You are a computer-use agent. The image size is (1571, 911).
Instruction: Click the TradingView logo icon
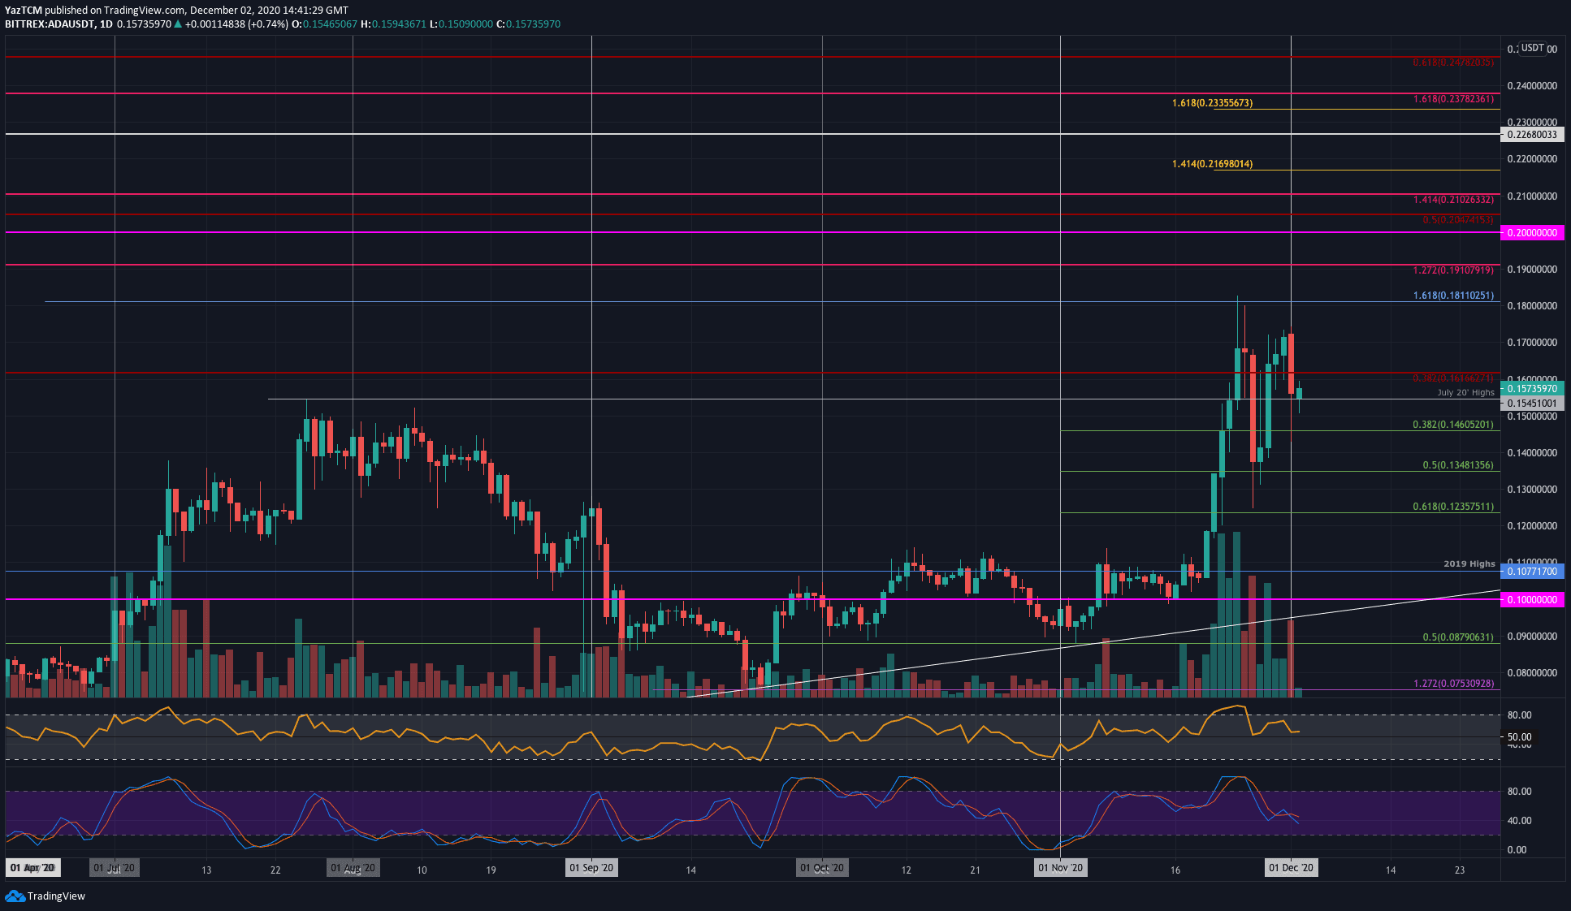[15, 896]
